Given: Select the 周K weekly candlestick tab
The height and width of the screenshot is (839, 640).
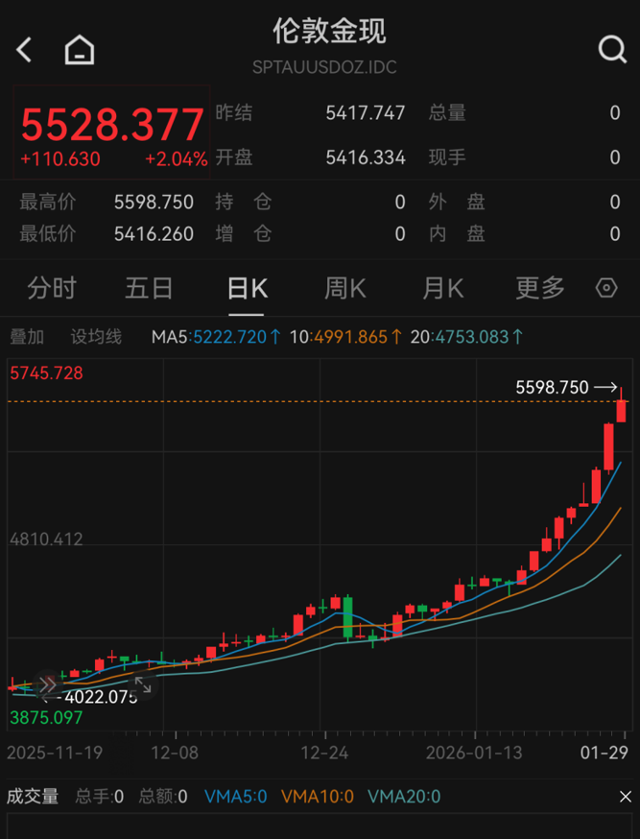Looking at the screenshot, I should pos(345,288).
